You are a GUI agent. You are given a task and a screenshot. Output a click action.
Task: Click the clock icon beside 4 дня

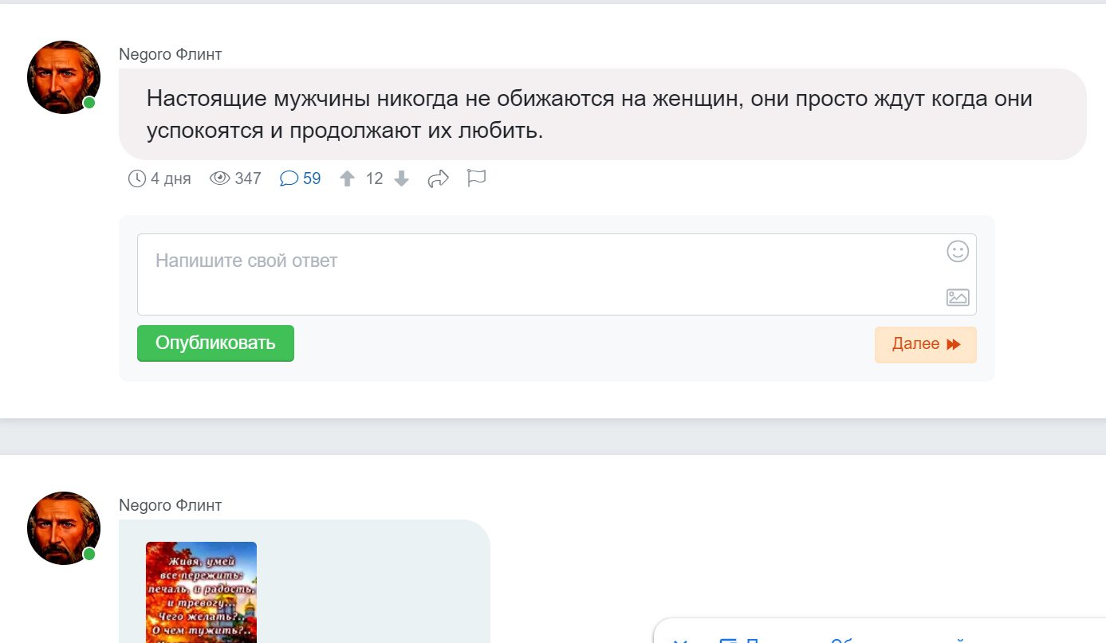click(x=137, y=178)
